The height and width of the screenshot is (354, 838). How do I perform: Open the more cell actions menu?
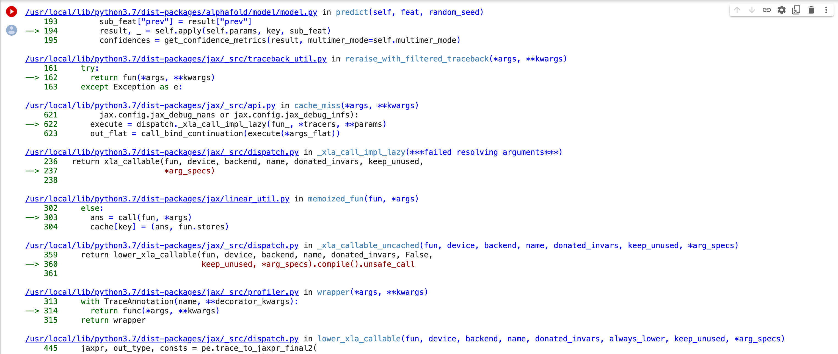coord(827,10)
